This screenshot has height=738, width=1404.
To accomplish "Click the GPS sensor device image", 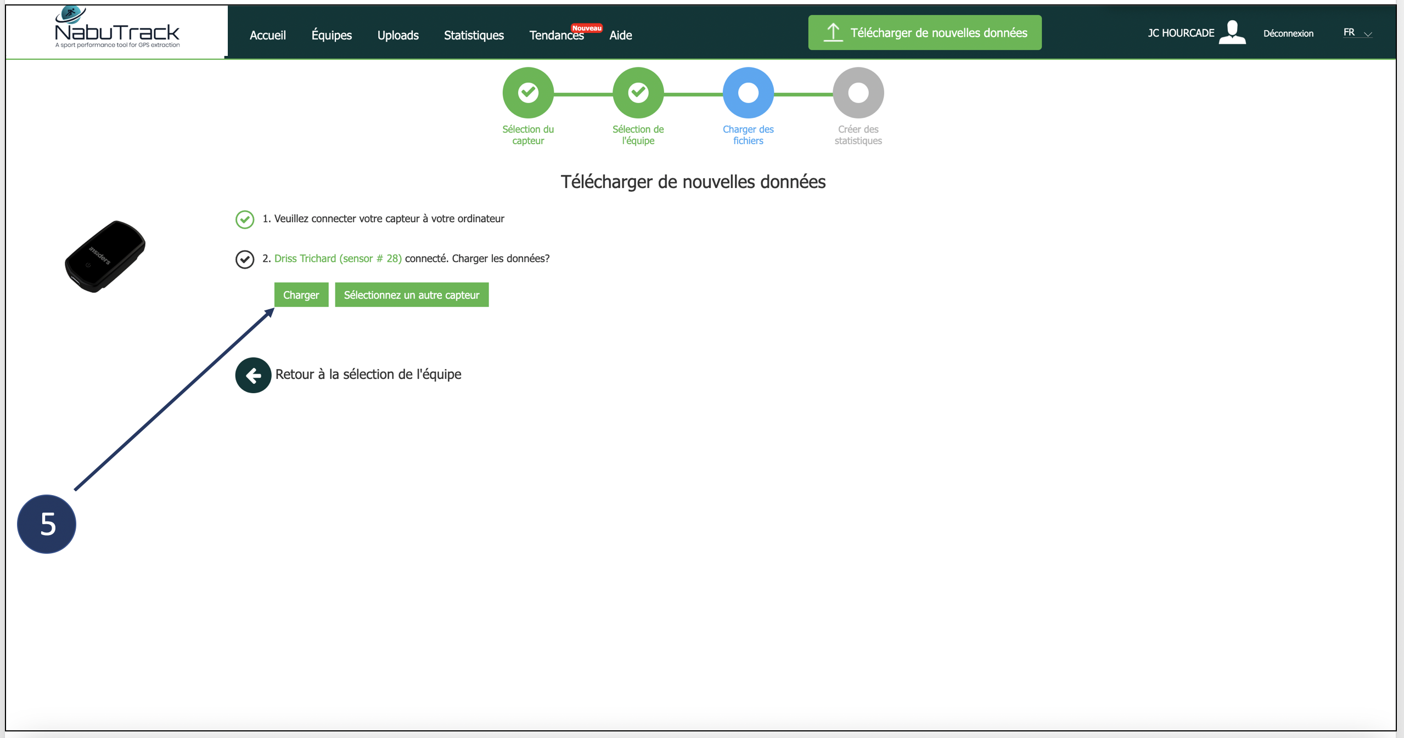I will (105, 256).
